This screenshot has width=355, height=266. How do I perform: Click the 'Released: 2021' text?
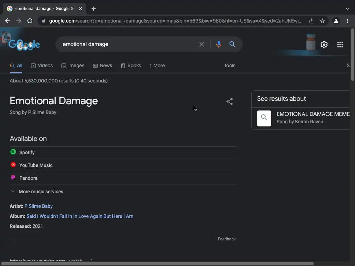[x=26, y=226]
